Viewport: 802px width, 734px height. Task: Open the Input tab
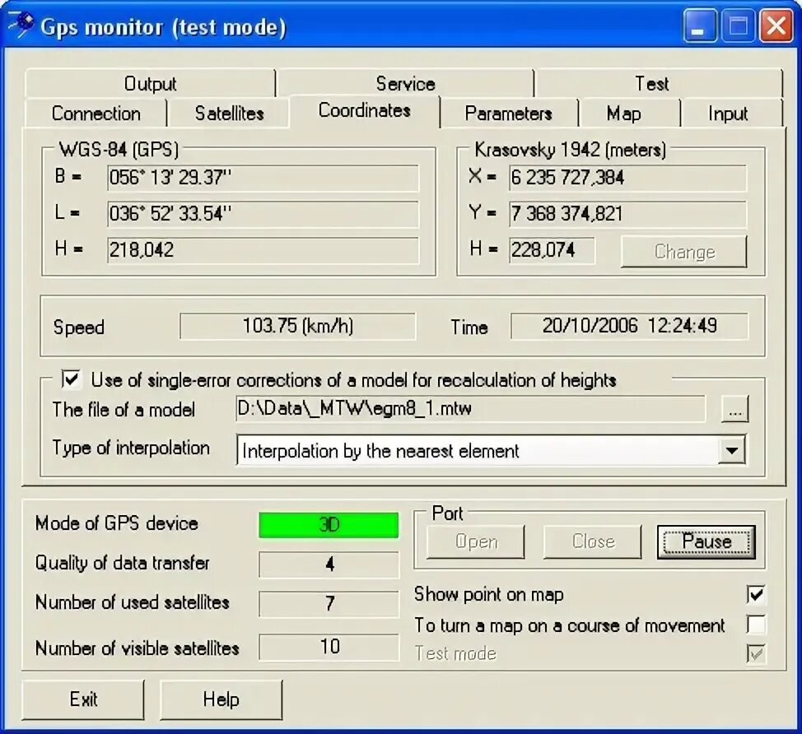point(727,113)
